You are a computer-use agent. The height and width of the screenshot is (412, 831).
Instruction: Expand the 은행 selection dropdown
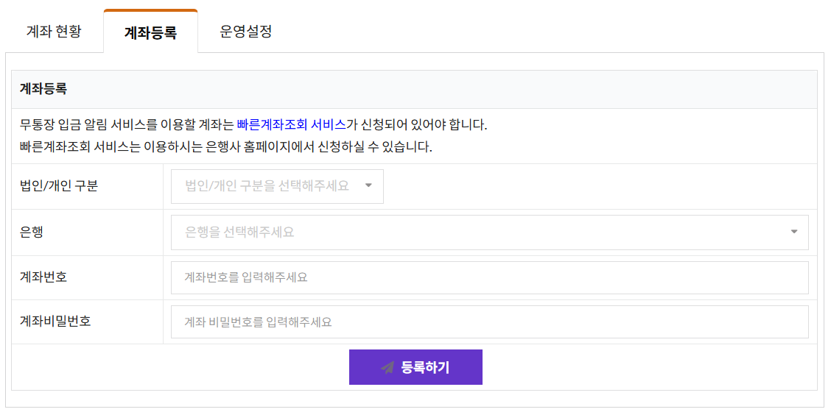489,232
